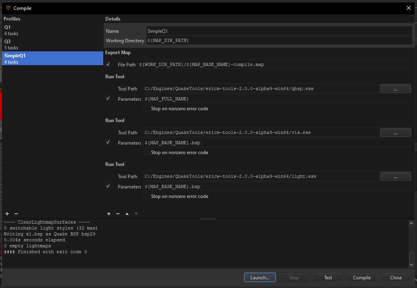Enable stop on nonzero error for qbsp
Screen dimensions: 417x288
coord(146,109)
